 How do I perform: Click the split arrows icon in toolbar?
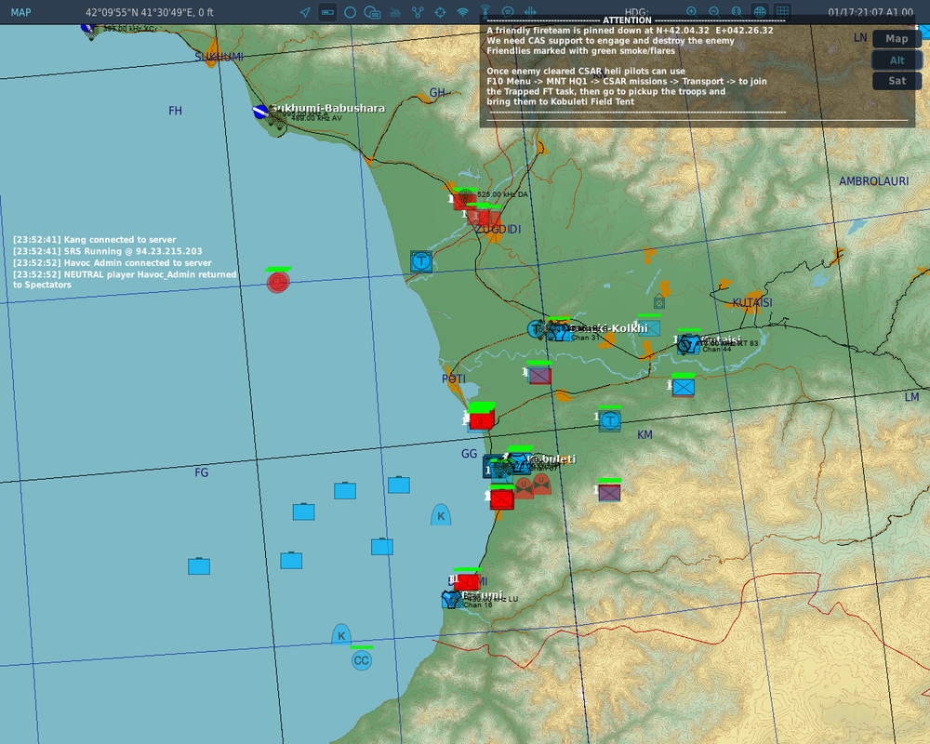[x=530, y=11]
